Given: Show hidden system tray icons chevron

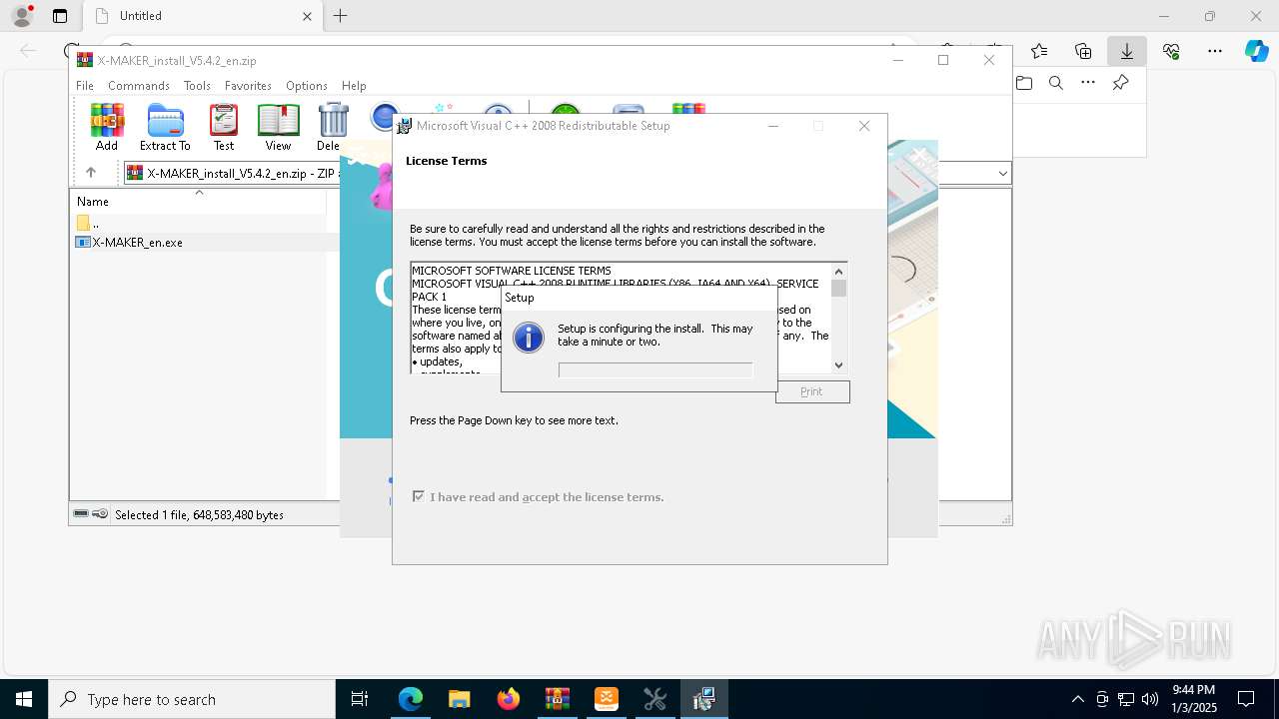Looking at the screenshot, I should [1077, 699].
